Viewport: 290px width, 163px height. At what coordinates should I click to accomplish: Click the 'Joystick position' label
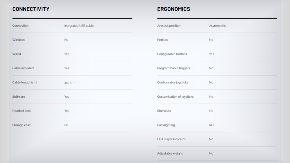[x=169, y=26]
